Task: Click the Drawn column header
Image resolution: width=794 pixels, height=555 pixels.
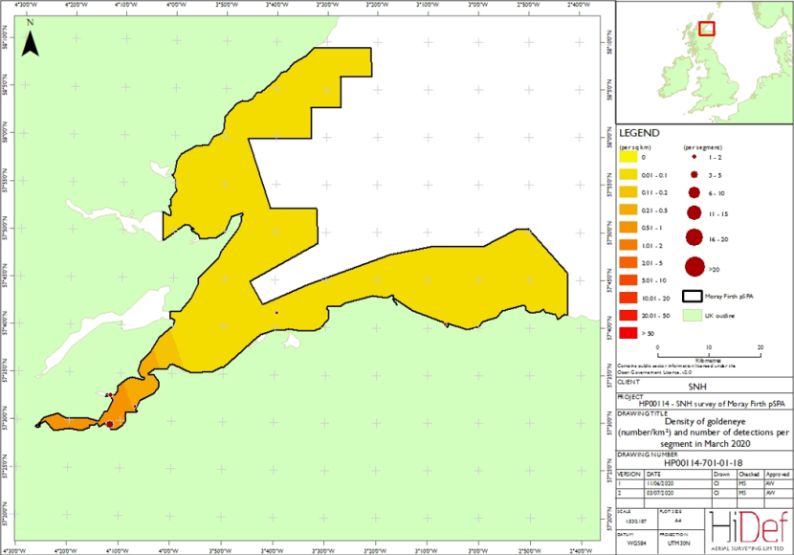Action: click(721, 475)
